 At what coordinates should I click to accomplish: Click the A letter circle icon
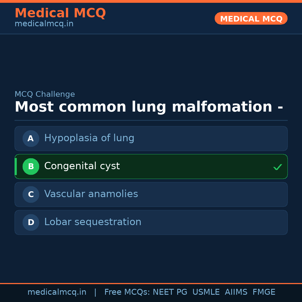31,138
